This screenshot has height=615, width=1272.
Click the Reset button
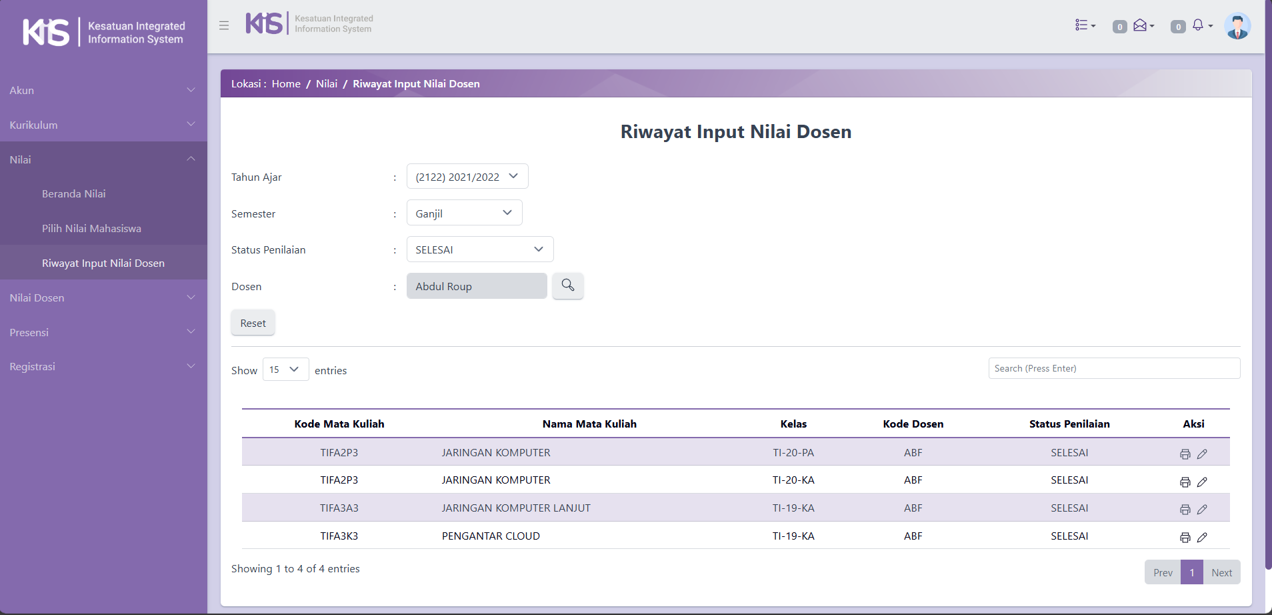253,324
